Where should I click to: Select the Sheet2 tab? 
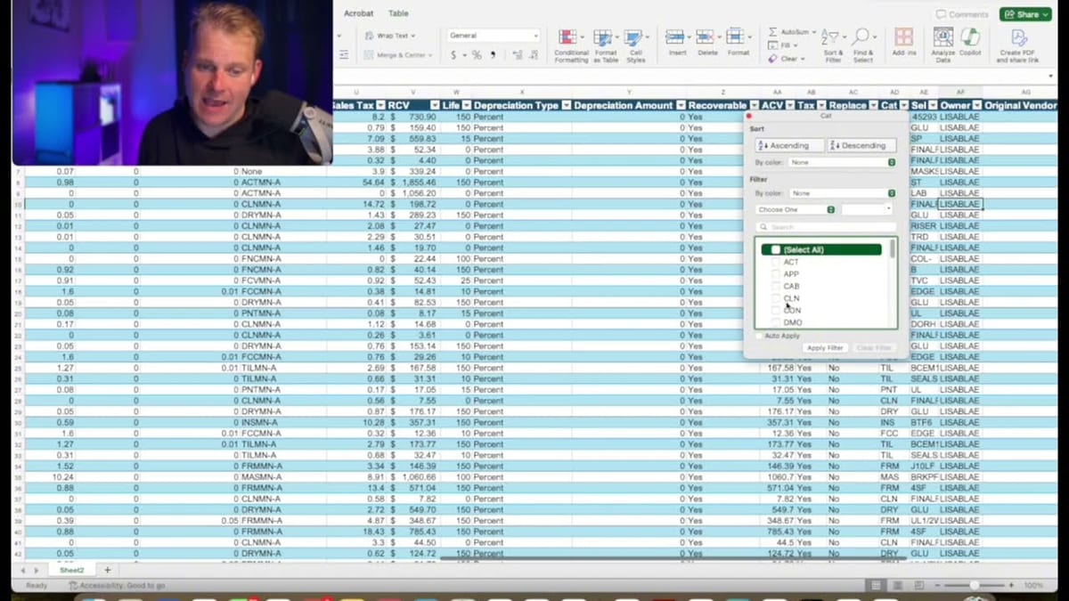pyautogui.click(x=71, y=570)
